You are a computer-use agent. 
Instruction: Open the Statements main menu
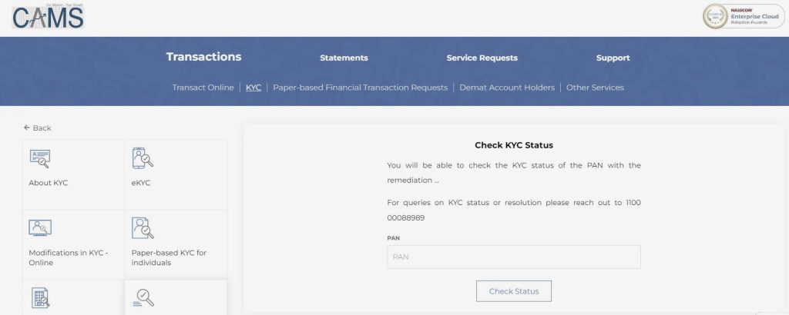pos(344,58)
